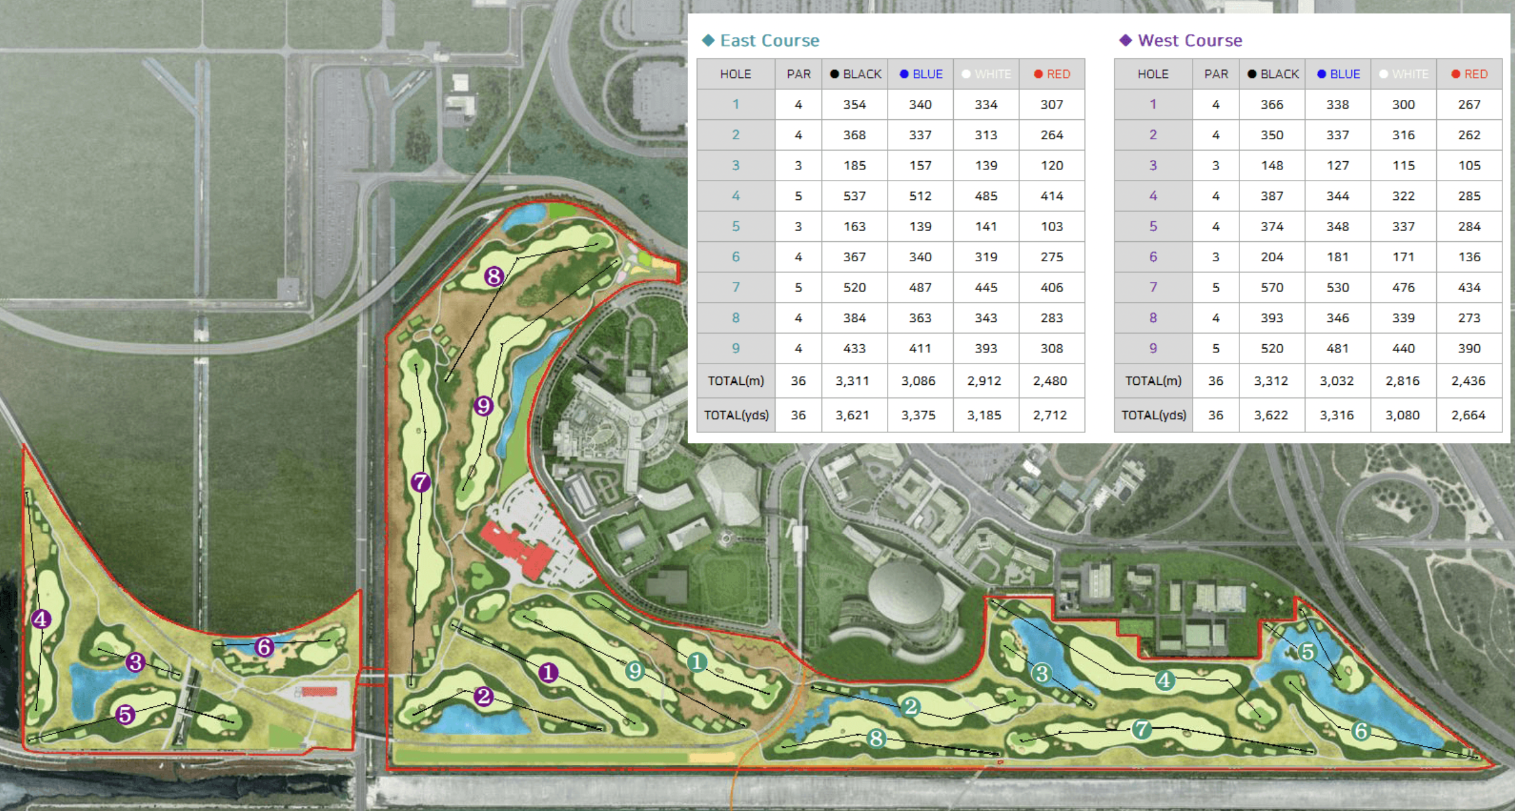Select hole 4 row in East Course table

(736, 196)
